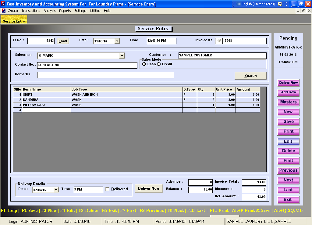
Task: Click the Load button
Action: (x=63, y=41)
